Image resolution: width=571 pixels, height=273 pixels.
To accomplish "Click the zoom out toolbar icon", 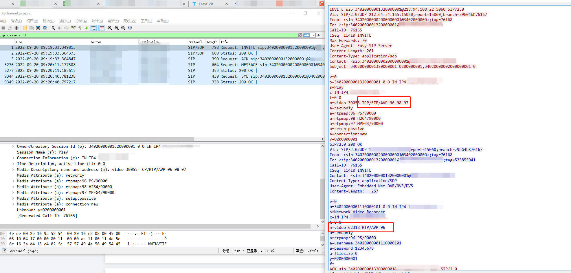I will (x=117, y=28).
